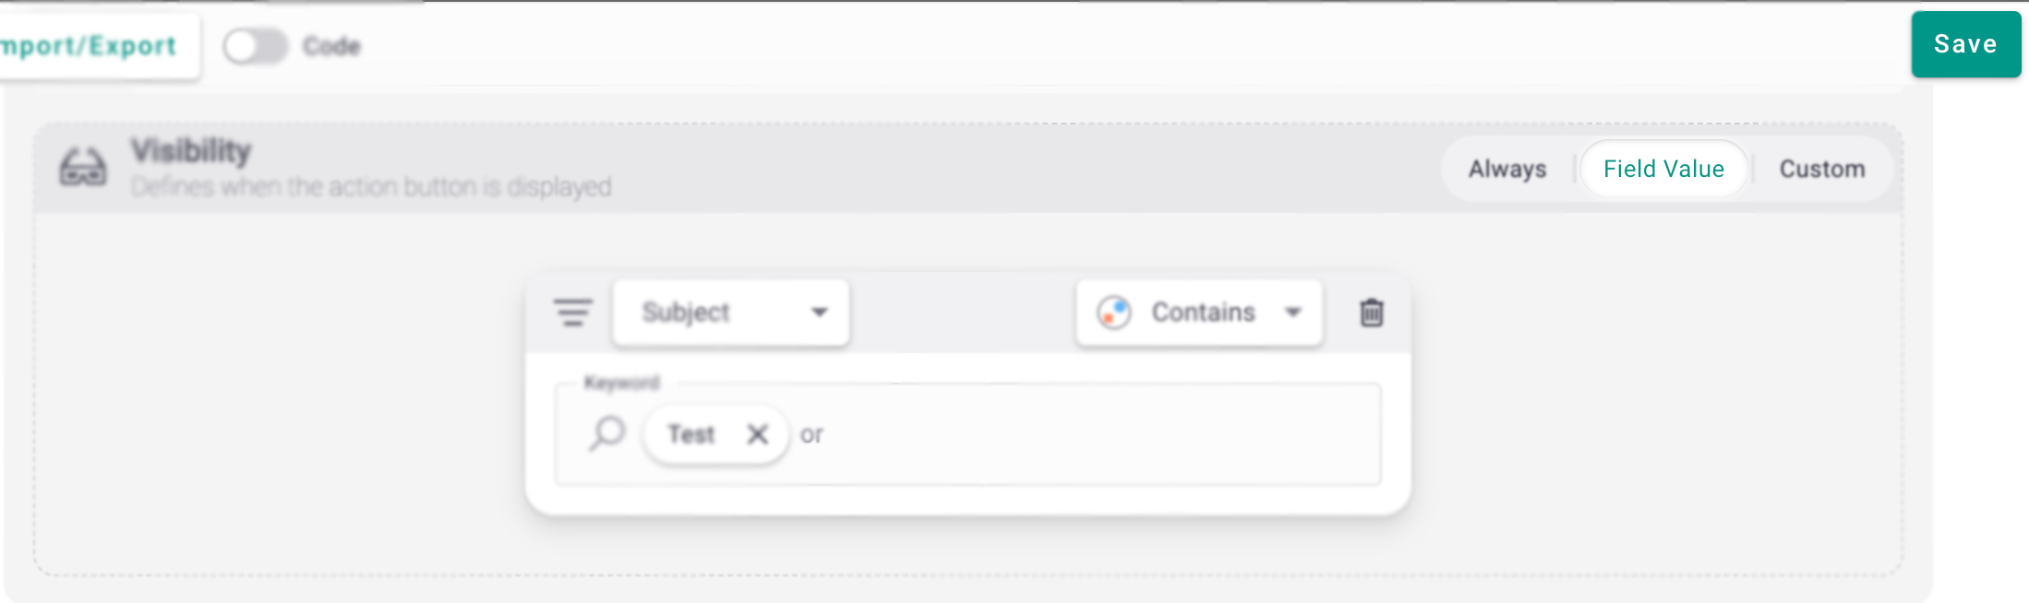This screenshot has height=603, width=2029.
Task: Switch to the Custom visibility option
Action: (1822, 169)
